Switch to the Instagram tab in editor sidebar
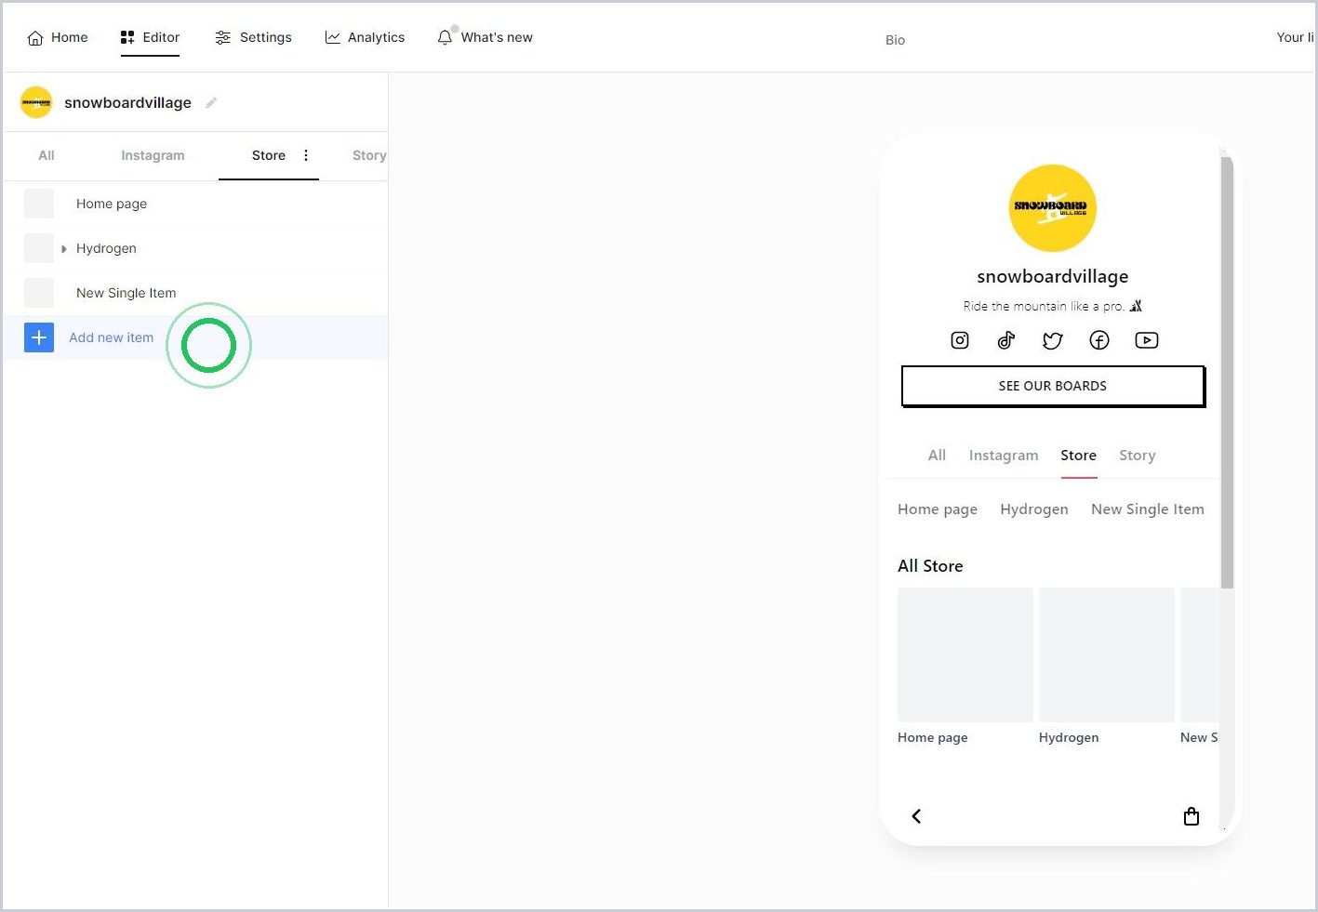This screenshot has width=1318, height=912. coord(153,155)
